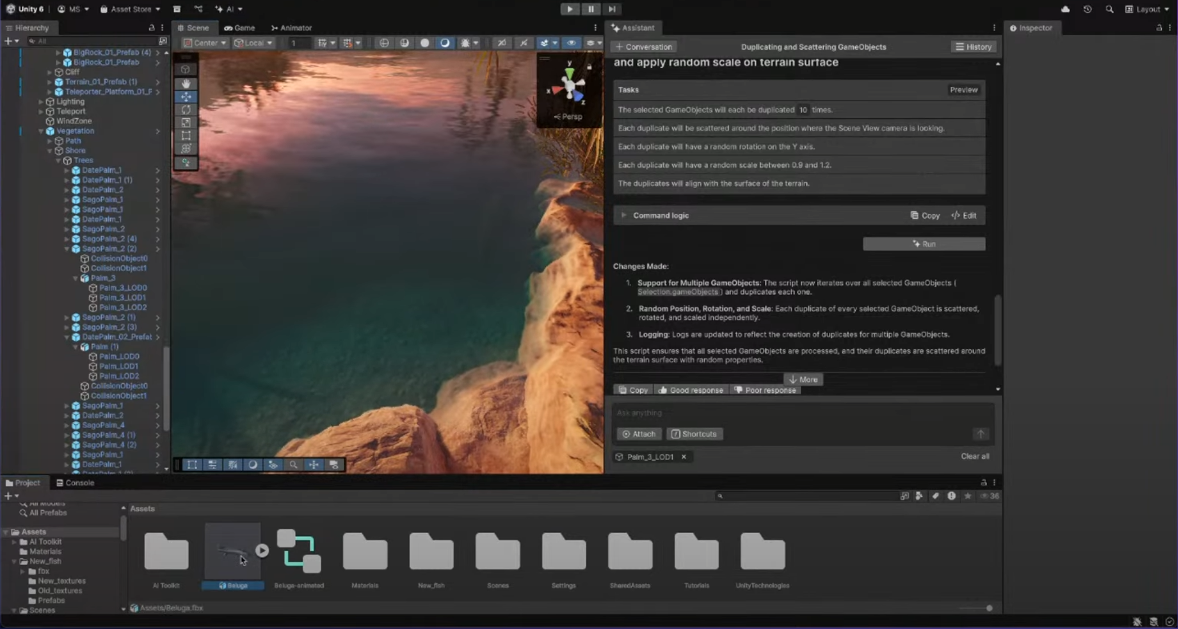Select the Rect tool

(186, 136)
